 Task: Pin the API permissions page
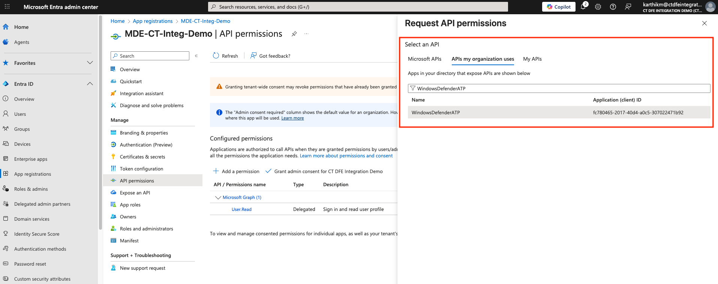coord(294,34)
